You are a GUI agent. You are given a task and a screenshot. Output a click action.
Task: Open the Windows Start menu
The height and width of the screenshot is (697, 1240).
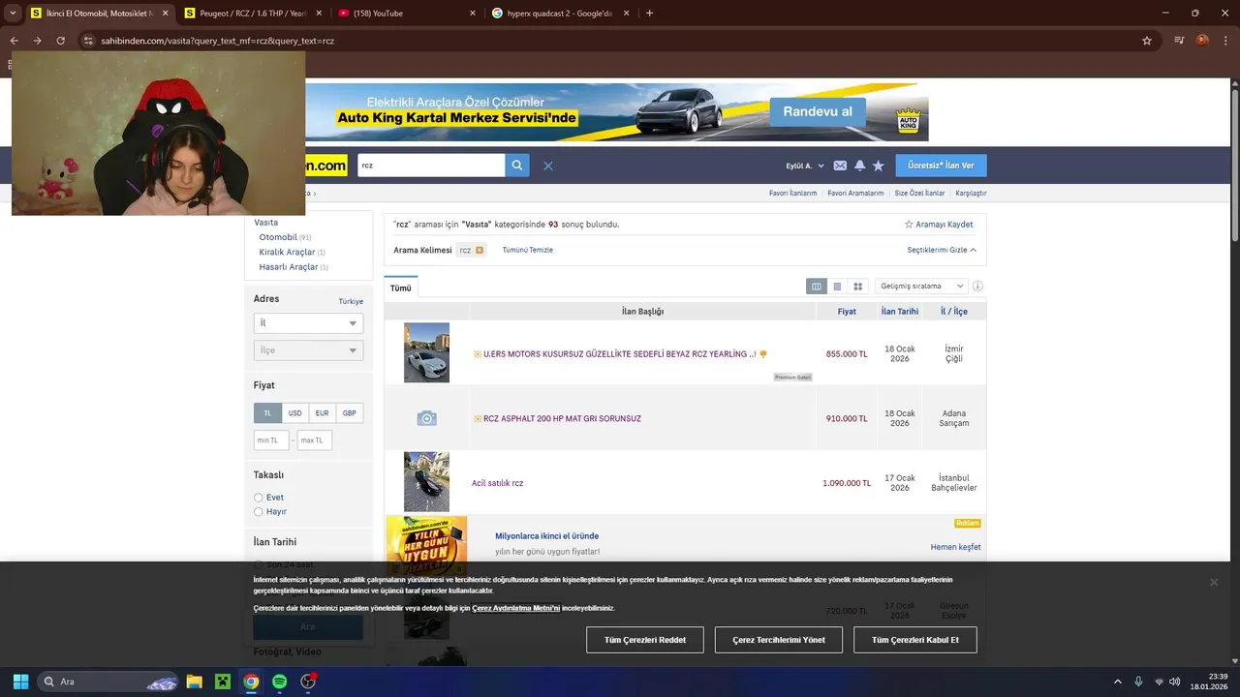pyautogui.click(x=20, y=682)
